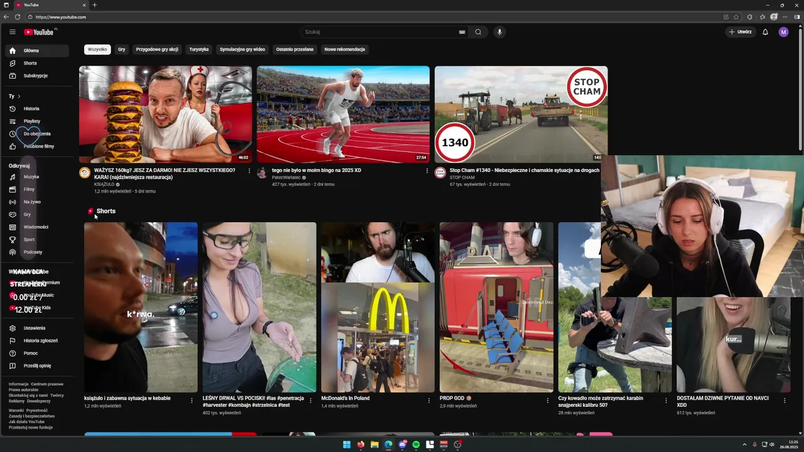Viewport: 804px width, 452px height.
Task: Open the YouTube hamburger guide menu
Action: 12,32
